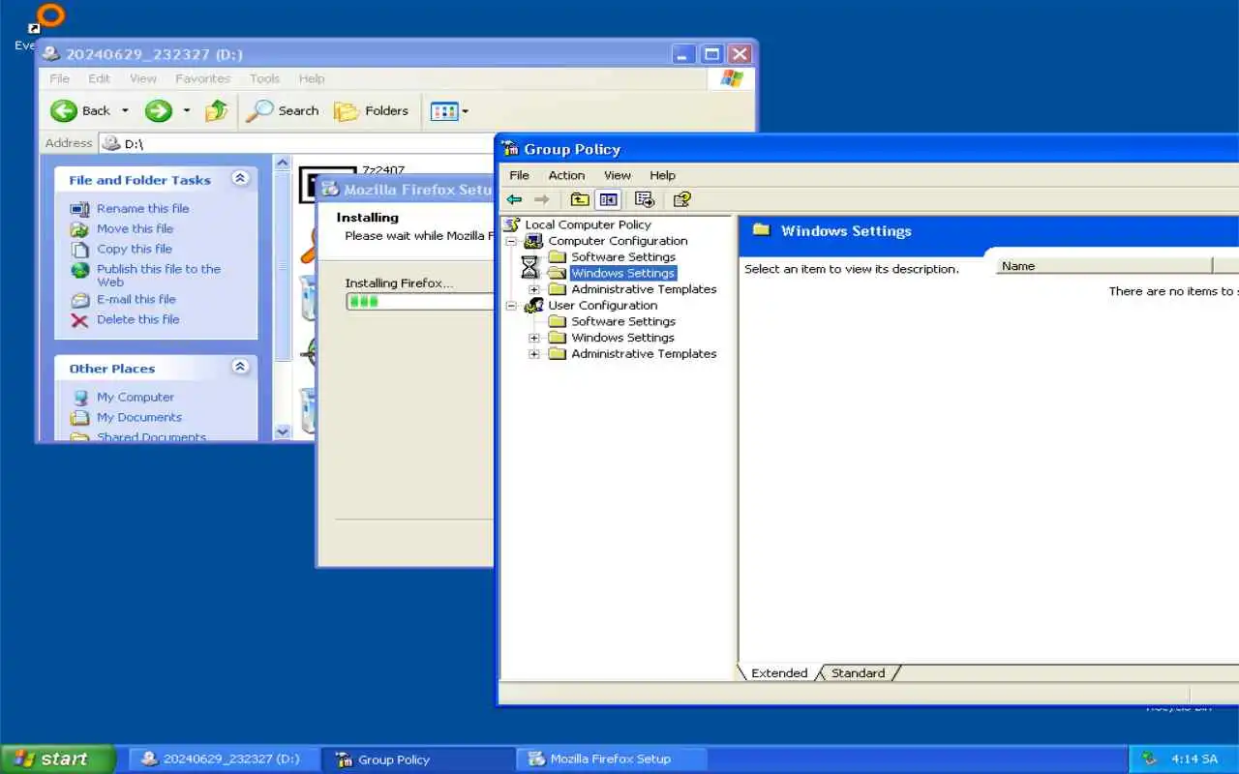Switch to Group Policy taskbar button
This screenshot has width=1239, height=774.
416,759
